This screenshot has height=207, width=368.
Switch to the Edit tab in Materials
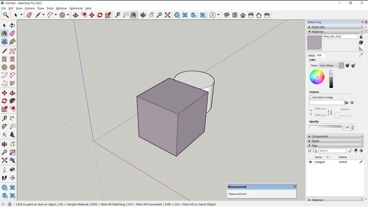(319, 55)
